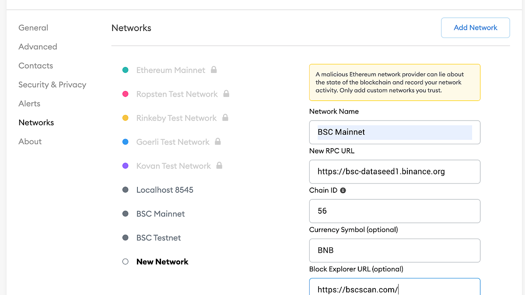Go to Contacts settings
This screenshot has height=295, width=525.
tap(35, 66)
